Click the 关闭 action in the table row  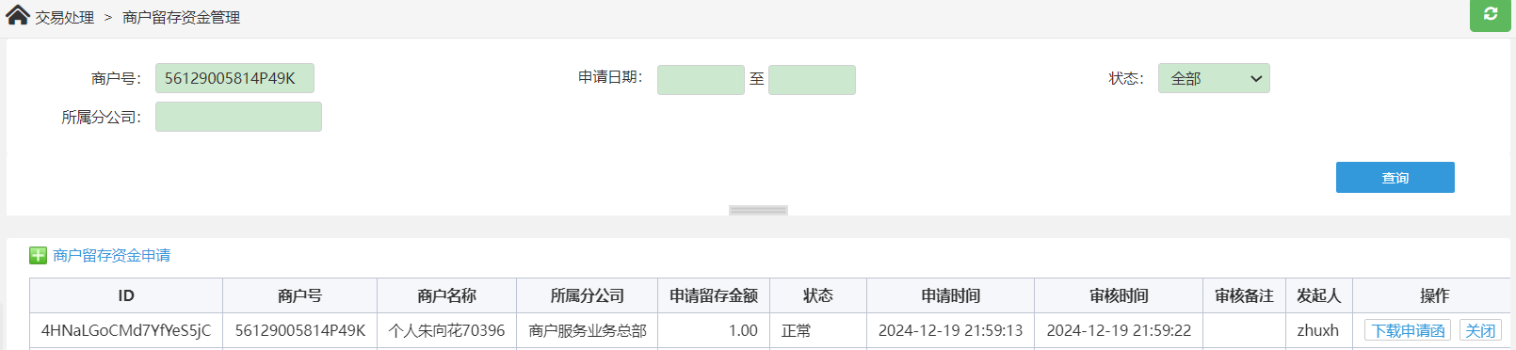tap(1480, 330)
